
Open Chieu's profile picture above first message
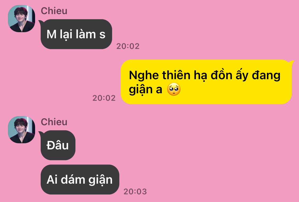coord(22,19)
